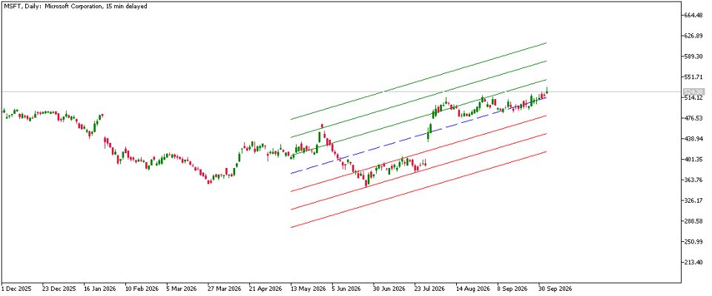Click the 8 Sep 2026 date label
This screenshot has width=712, height=296.
pos(512,289)
